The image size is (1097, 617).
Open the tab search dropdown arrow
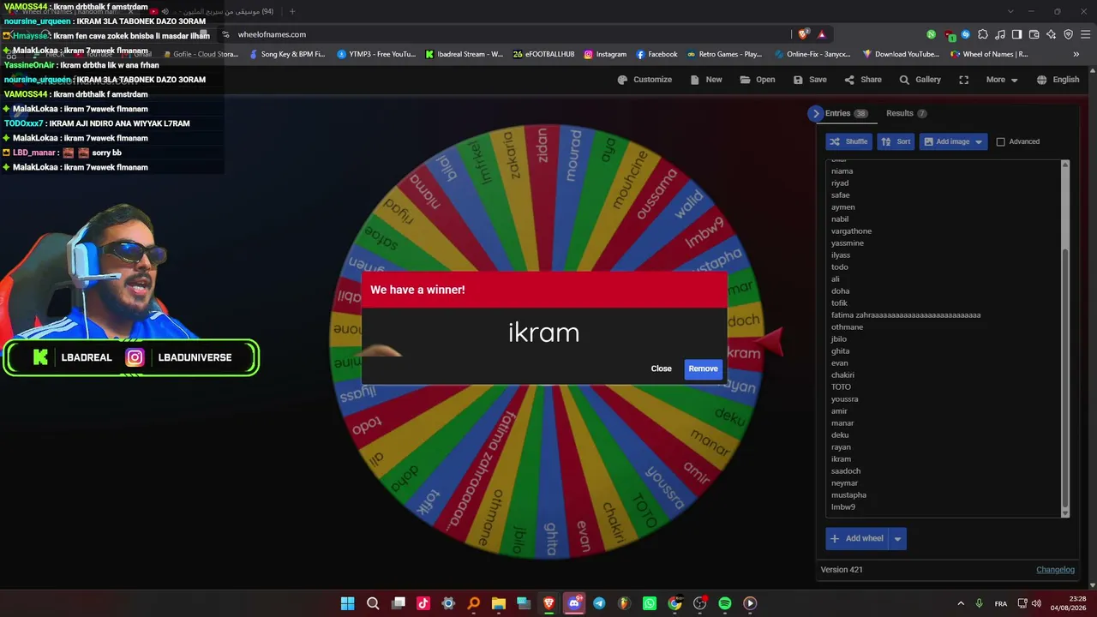click(1010, 11)
